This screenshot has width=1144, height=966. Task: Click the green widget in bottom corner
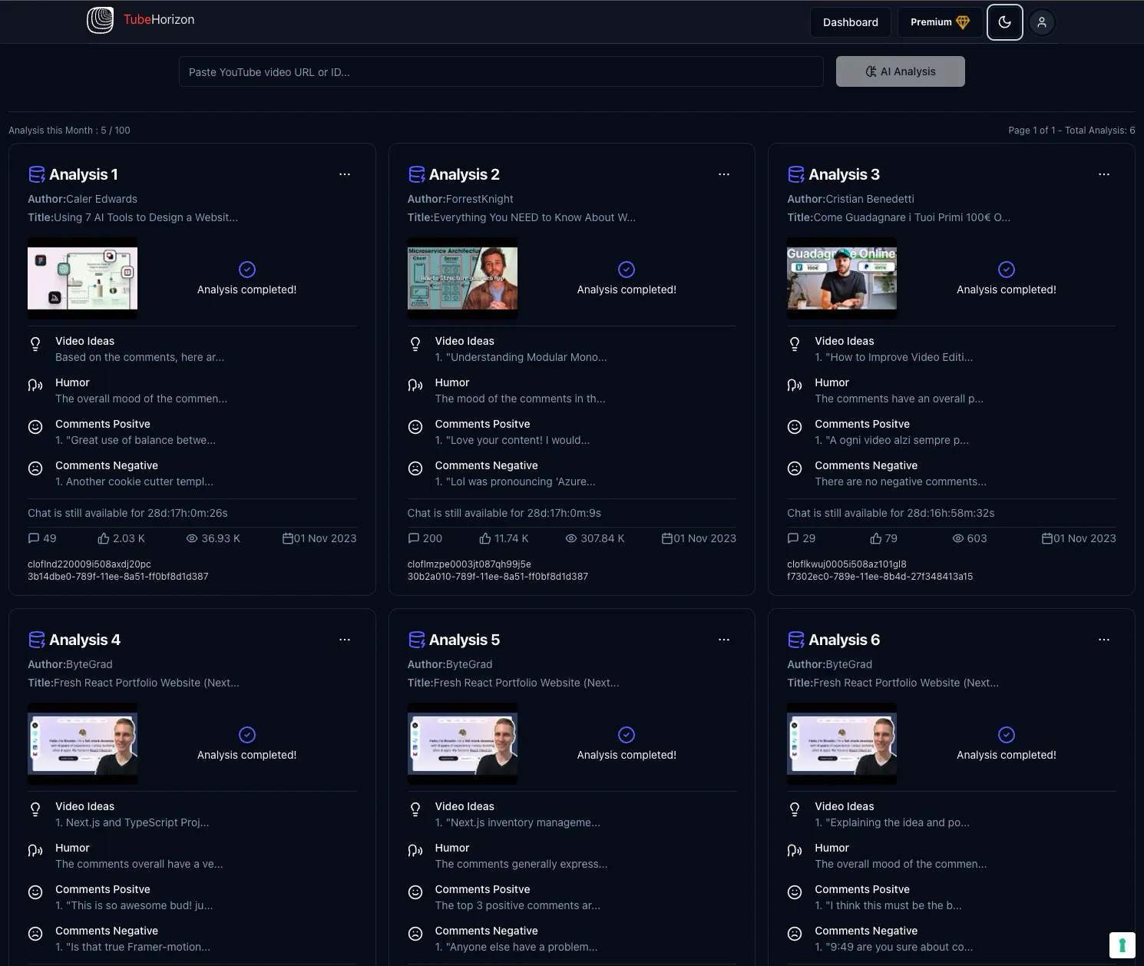(x=1122, y=945)
